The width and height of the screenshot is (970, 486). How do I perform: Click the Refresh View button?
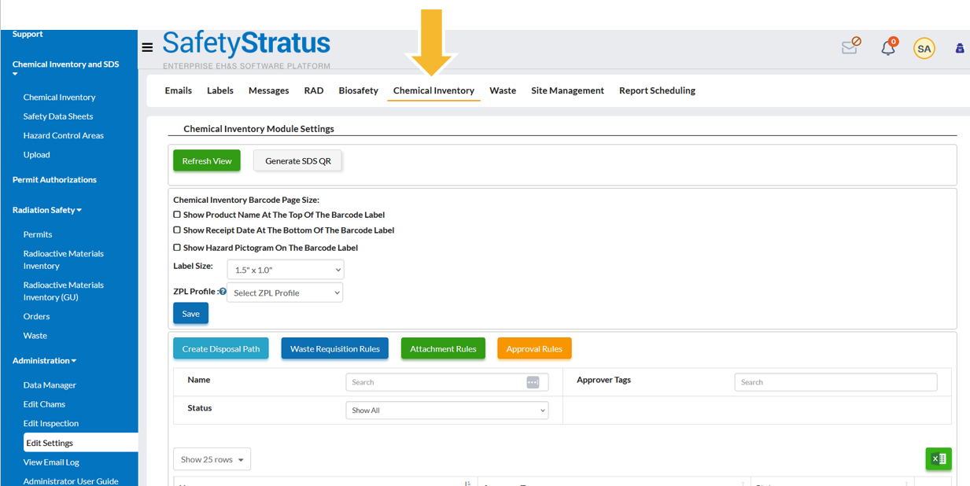pos(207,160)
